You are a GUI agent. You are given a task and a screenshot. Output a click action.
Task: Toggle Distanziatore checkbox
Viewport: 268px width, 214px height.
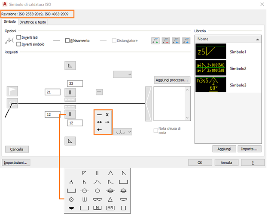coord(114,40)
